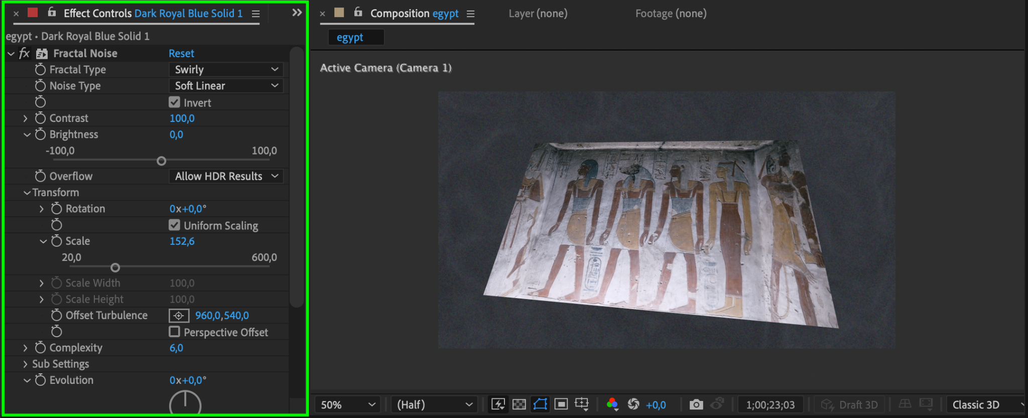Click the Offset Turbulence crosshair point picker
Image resolution: width=1028 pixels, height=418 pixels.
click(179, 316)
